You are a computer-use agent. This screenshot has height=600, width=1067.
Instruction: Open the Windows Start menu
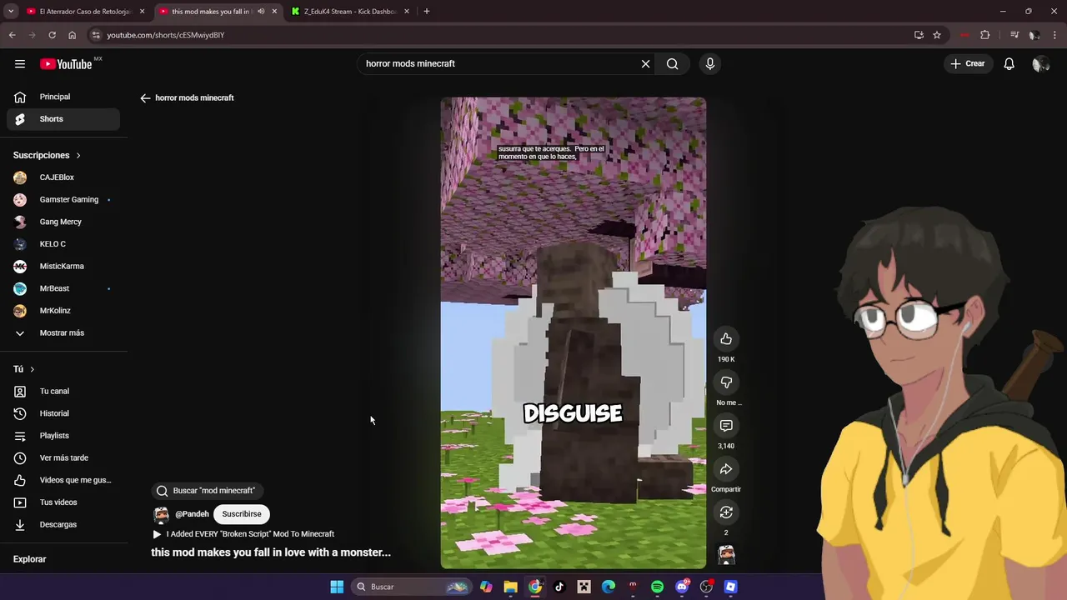click(337, 587)
